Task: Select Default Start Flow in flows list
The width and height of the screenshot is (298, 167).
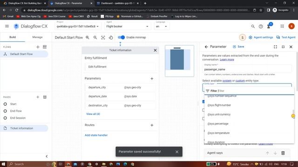Action: pos(24,54)
